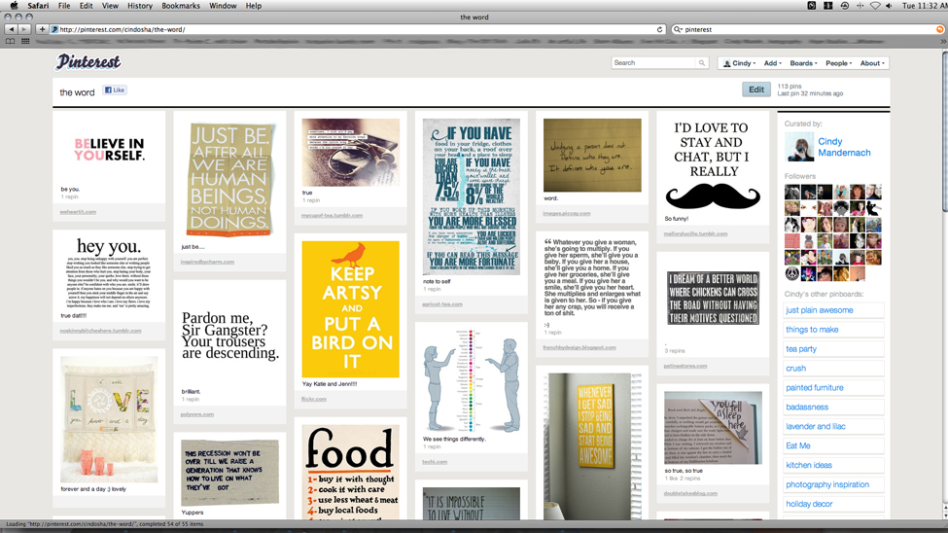This screenshot has height=533, width=948.
Task: Open the 'food' poster pin
Action: (x=351, y=472)
